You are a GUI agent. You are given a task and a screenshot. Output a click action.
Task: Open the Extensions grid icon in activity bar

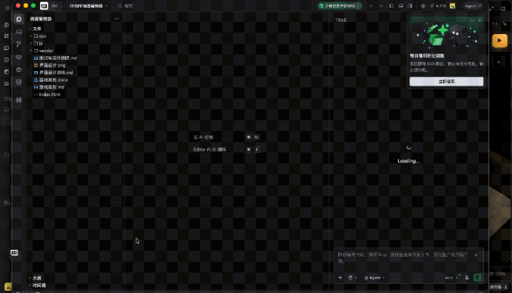[x=19, y=100]
